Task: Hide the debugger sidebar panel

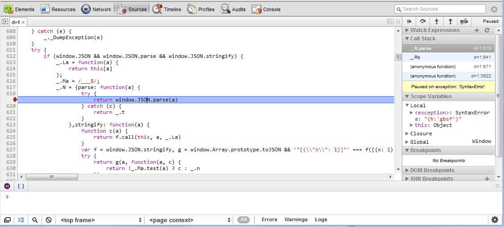Action: (x=390, y=21)
